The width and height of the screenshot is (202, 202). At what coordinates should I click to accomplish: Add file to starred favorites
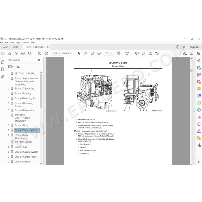[x=10, y=53]
